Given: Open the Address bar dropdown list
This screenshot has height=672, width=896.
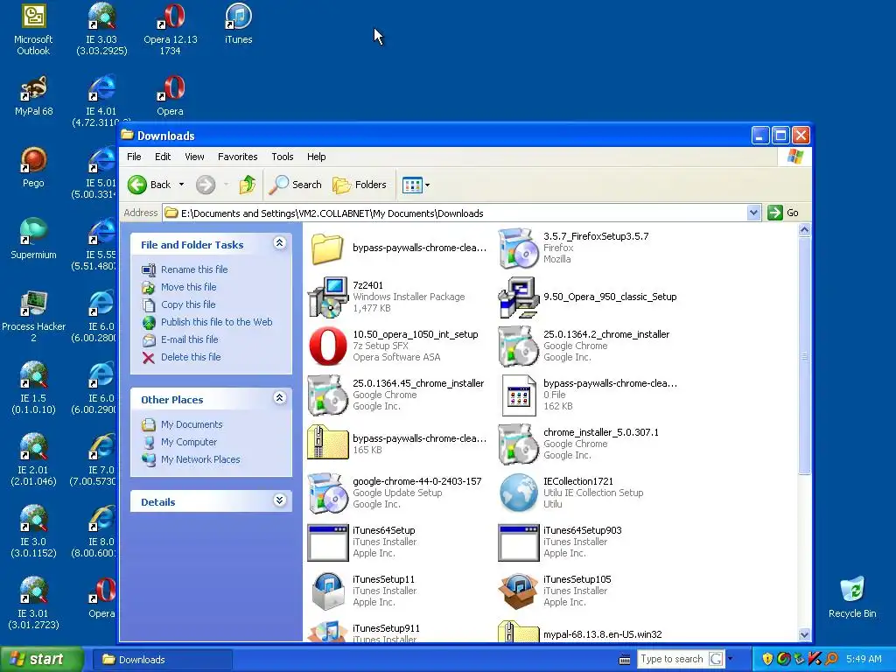Looking at the screenshot, I should click(753, 213).
